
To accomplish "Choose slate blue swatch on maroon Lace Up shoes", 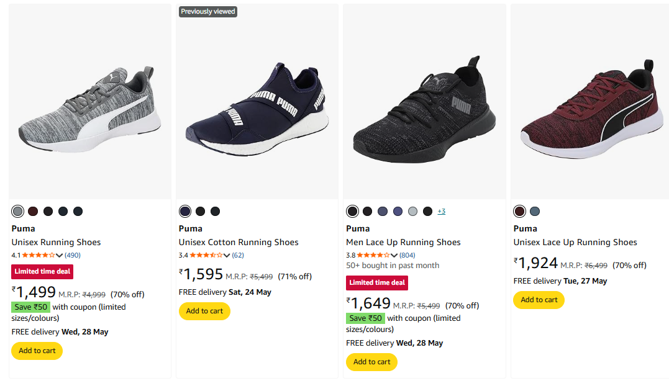I will (x=535, y=212).
